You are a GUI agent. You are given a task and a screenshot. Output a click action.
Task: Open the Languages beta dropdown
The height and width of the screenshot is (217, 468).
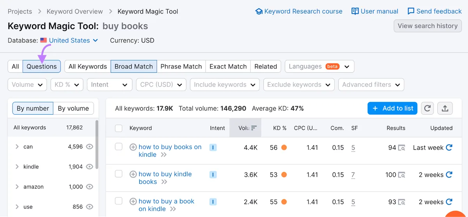pyautogui.click(x=319, y=66)
